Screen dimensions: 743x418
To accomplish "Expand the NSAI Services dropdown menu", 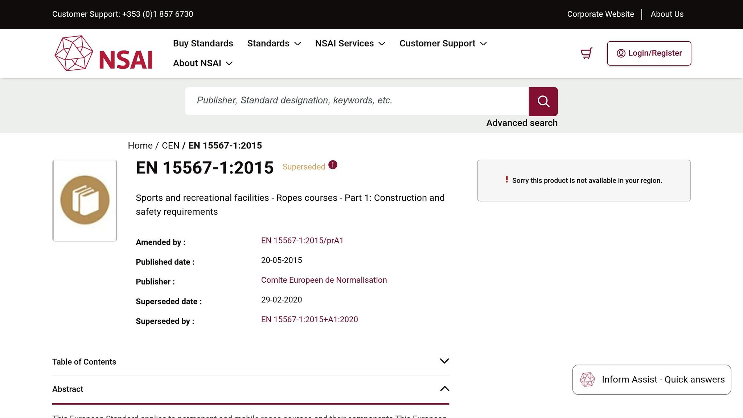I will coord(350,44).
